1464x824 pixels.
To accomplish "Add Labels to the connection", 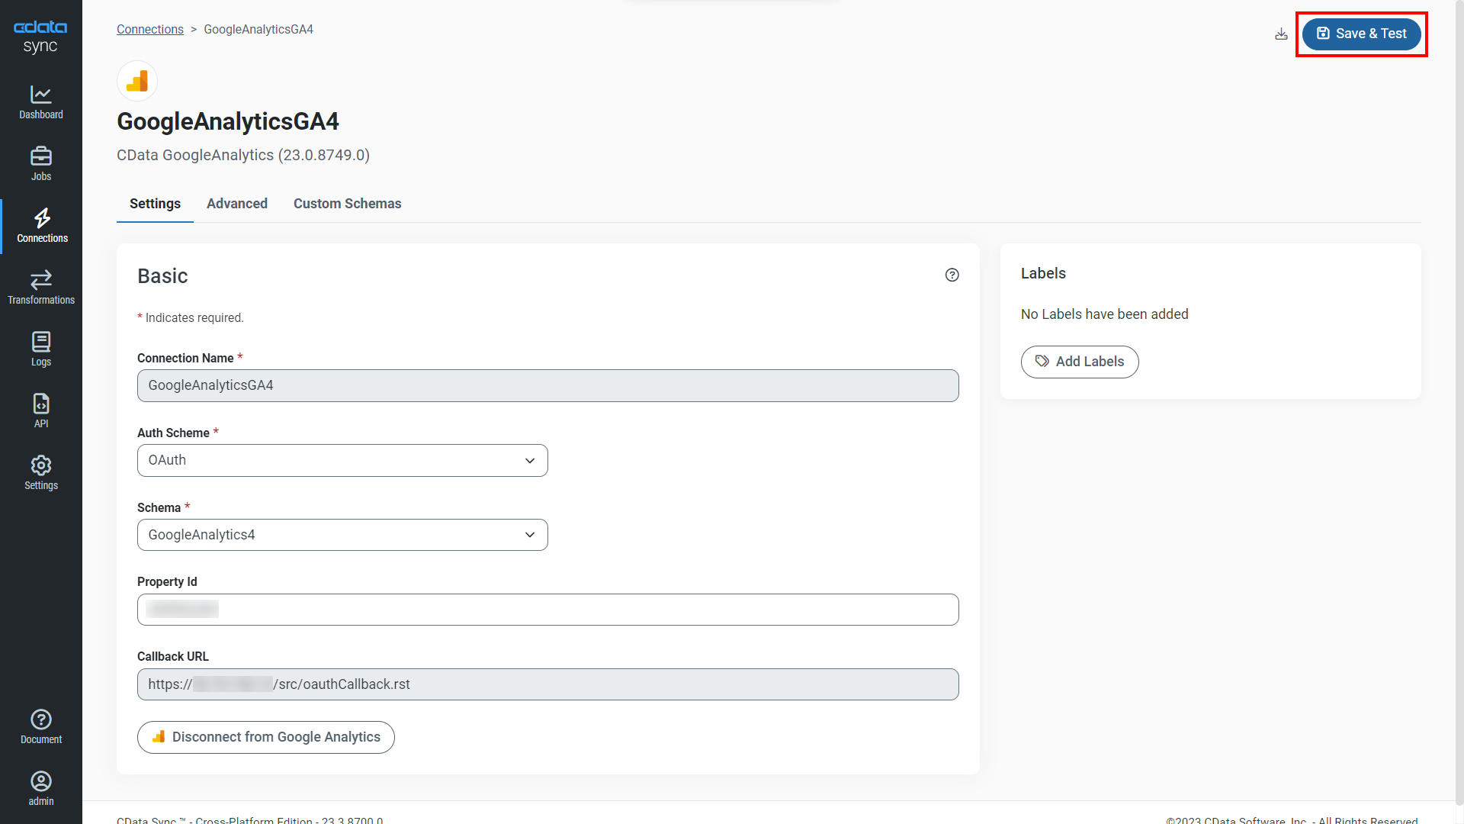I will [1080, 362].
